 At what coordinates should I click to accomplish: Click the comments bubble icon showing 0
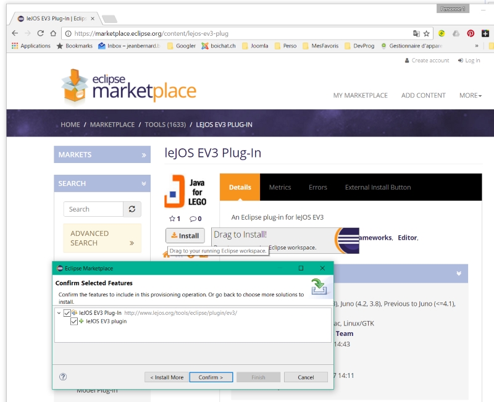click(x=193, y=219)
